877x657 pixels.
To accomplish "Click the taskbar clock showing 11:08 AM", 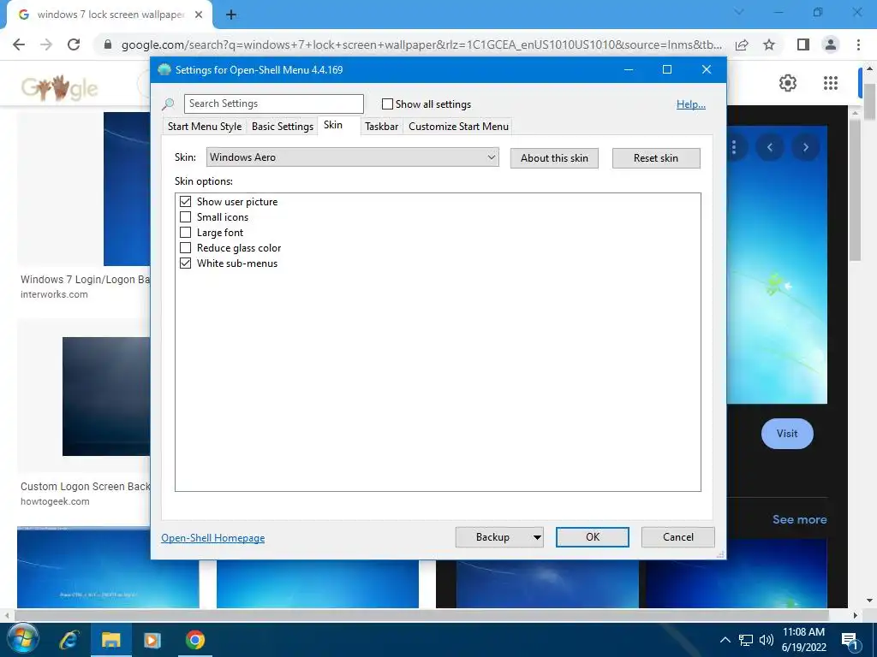I will coord(803,640).
